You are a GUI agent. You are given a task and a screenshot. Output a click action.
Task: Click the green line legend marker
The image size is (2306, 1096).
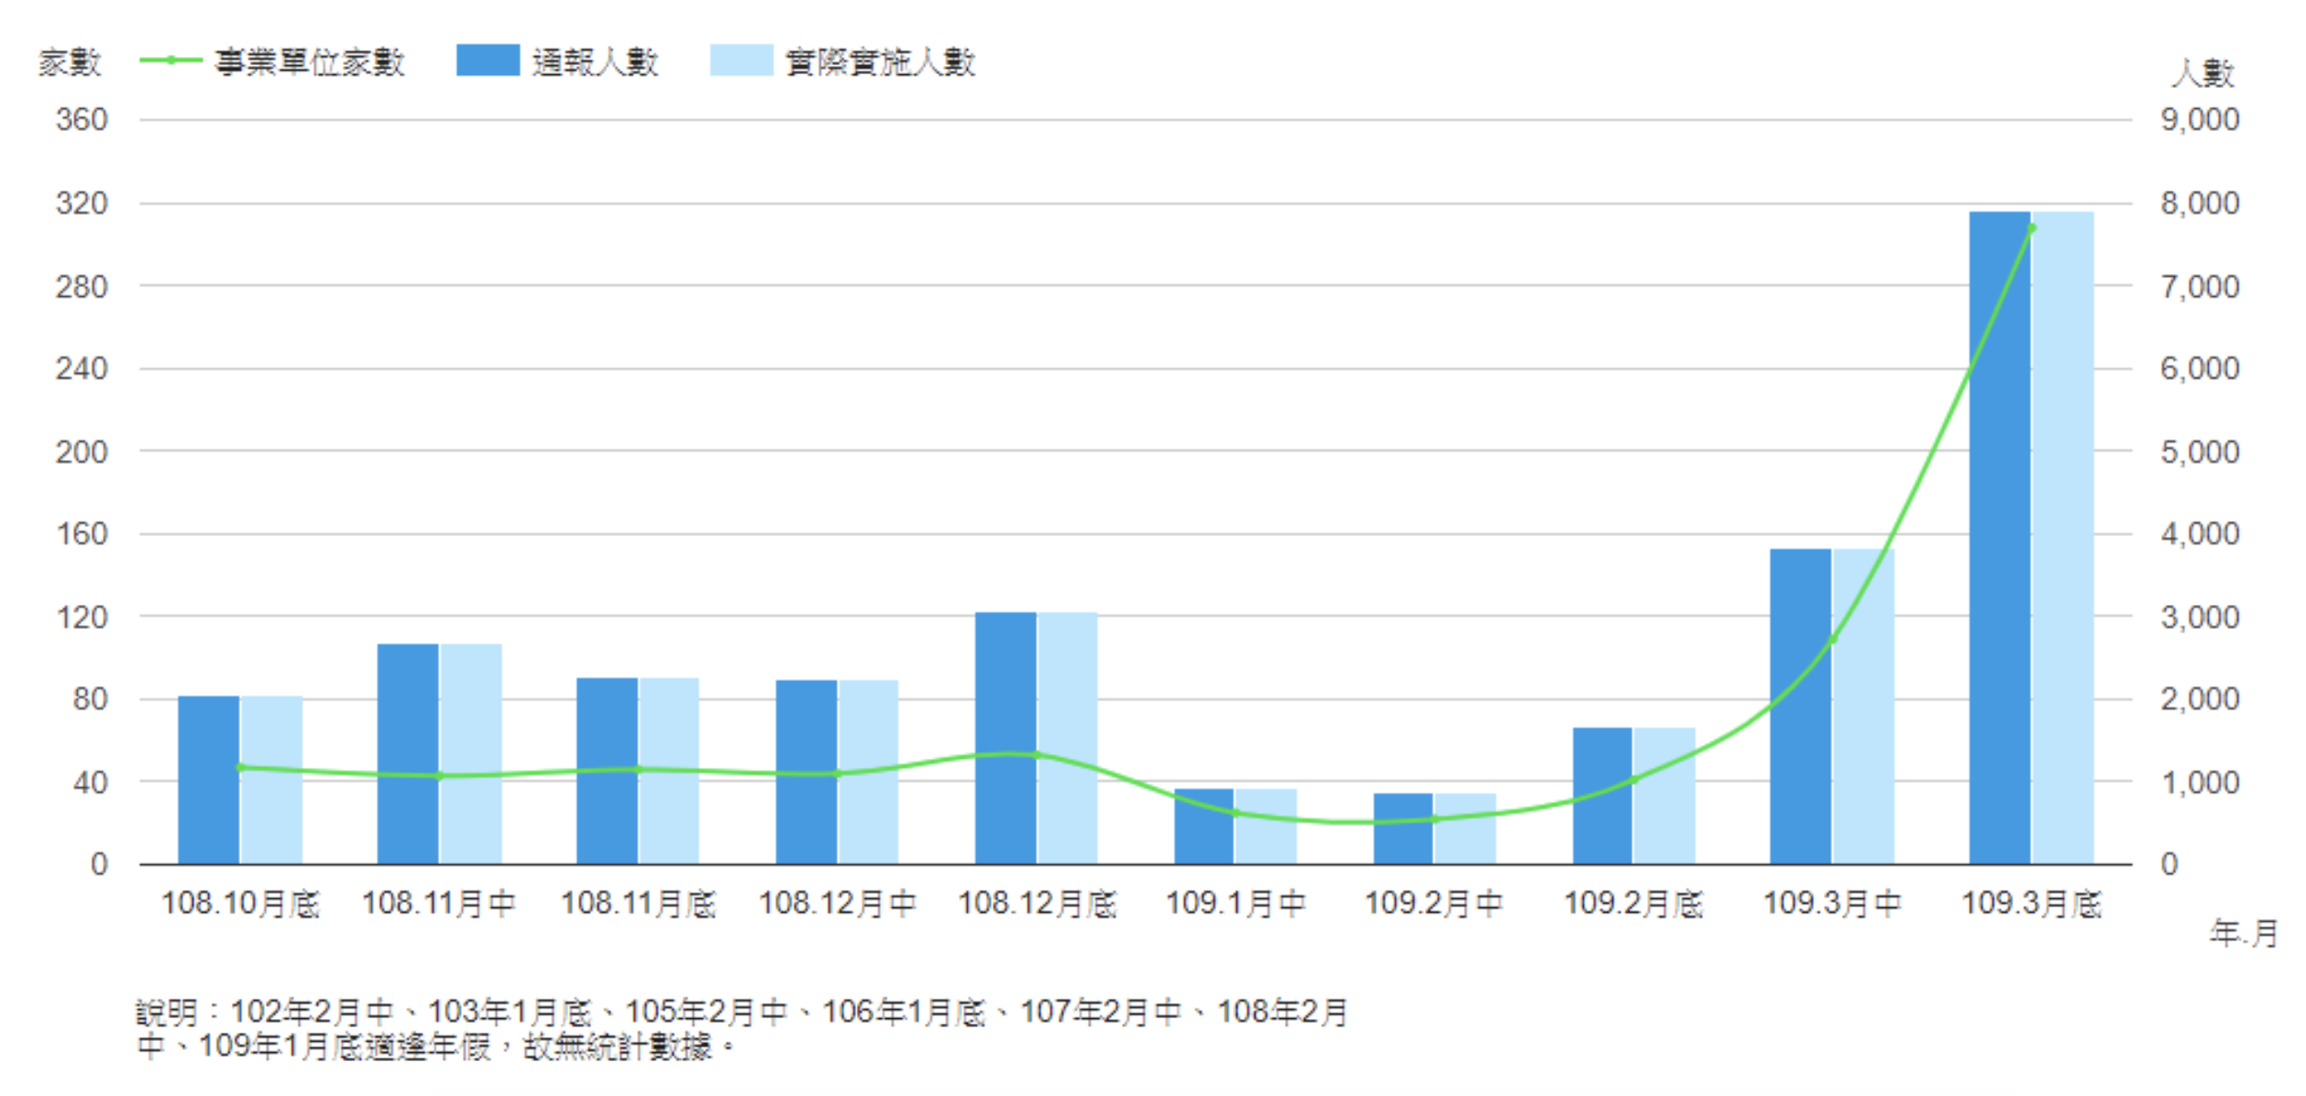170,60
